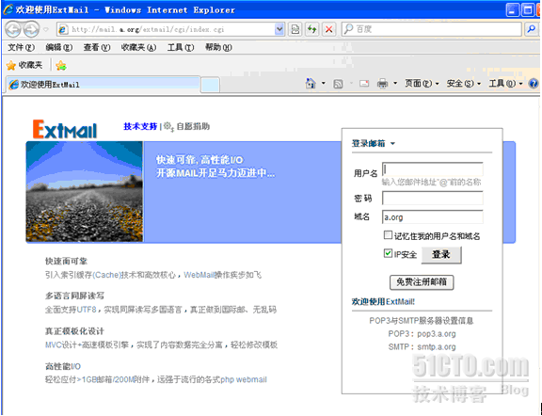Screen dimensions: 542x416
Task: Click the 快速而可靠 heading
Action: pos(66,261)
